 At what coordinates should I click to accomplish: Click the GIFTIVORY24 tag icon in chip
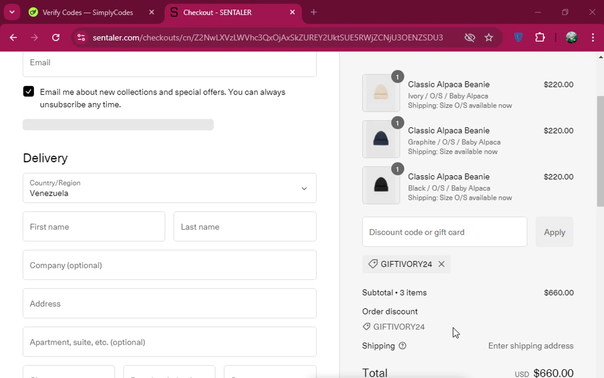coord(373,264)
